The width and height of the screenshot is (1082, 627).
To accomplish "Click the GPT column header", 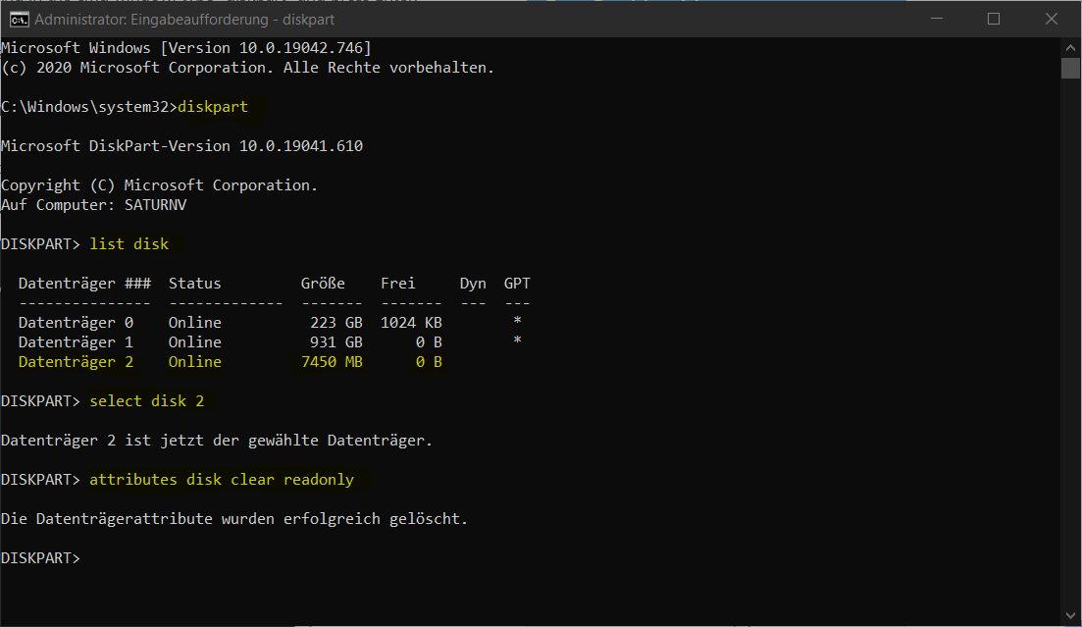I will tap(517, 283).
